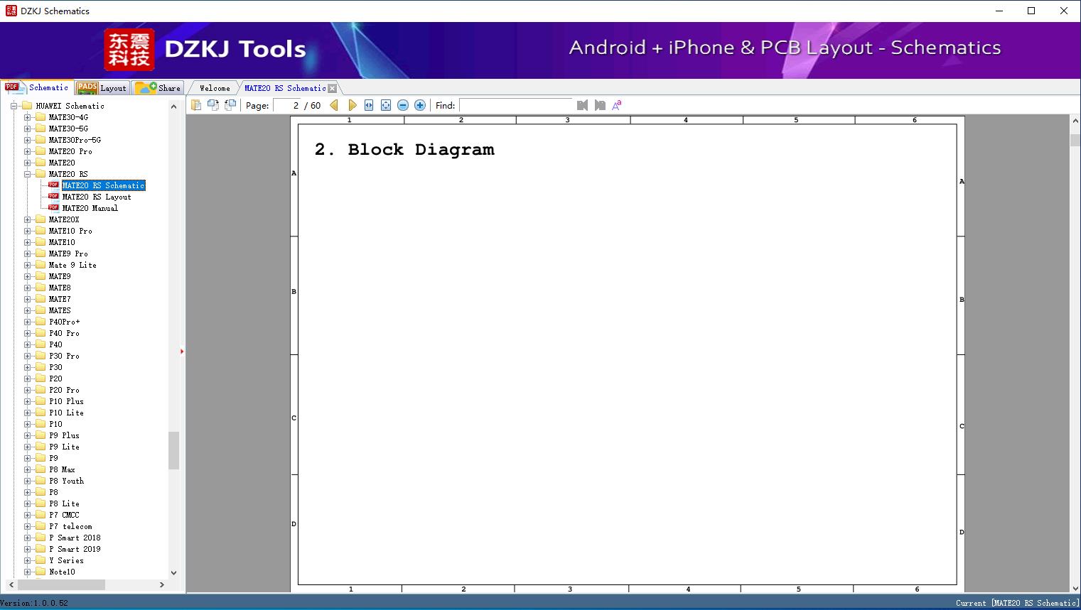Click the tree scroll down arrow

point(173,572)
